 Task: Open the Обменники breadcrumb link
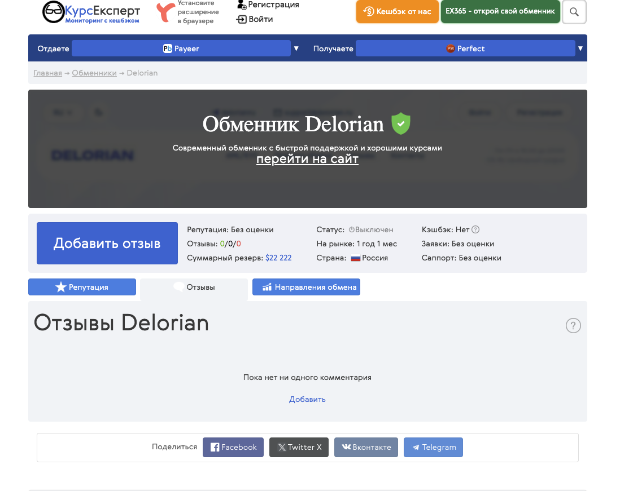[94, 73]
